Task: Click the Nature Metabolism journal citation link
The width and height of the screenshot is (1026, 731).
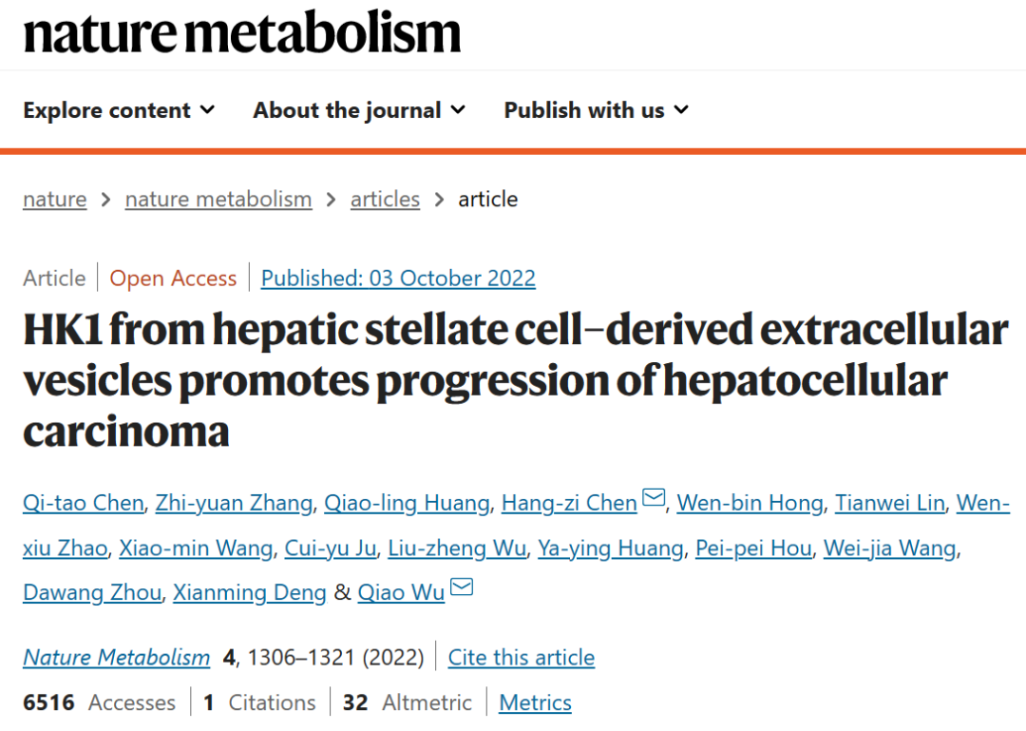Action: point(117,658)
